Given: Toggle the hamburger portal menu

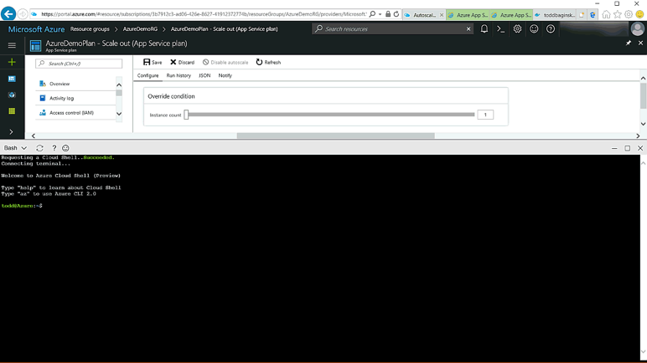Looking at the screenshot, I should (x=12, y=45).
